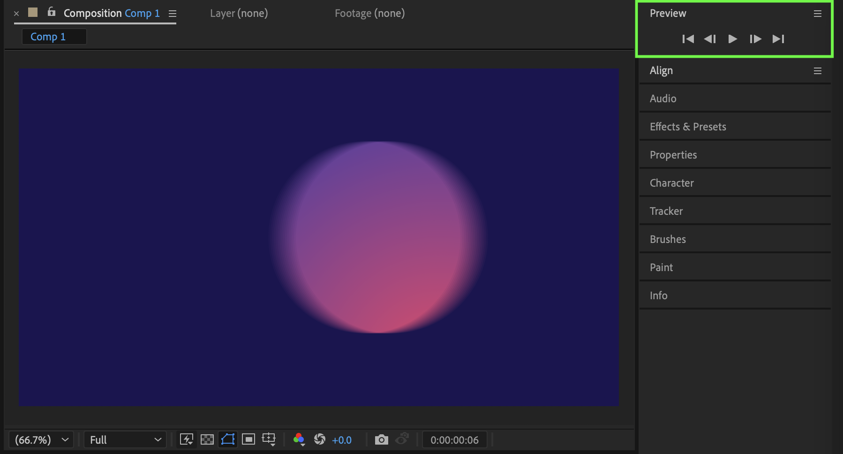This screenshot has height=454, width=843.
Task: Open the Preview panel menu
Action: [818, 14]
